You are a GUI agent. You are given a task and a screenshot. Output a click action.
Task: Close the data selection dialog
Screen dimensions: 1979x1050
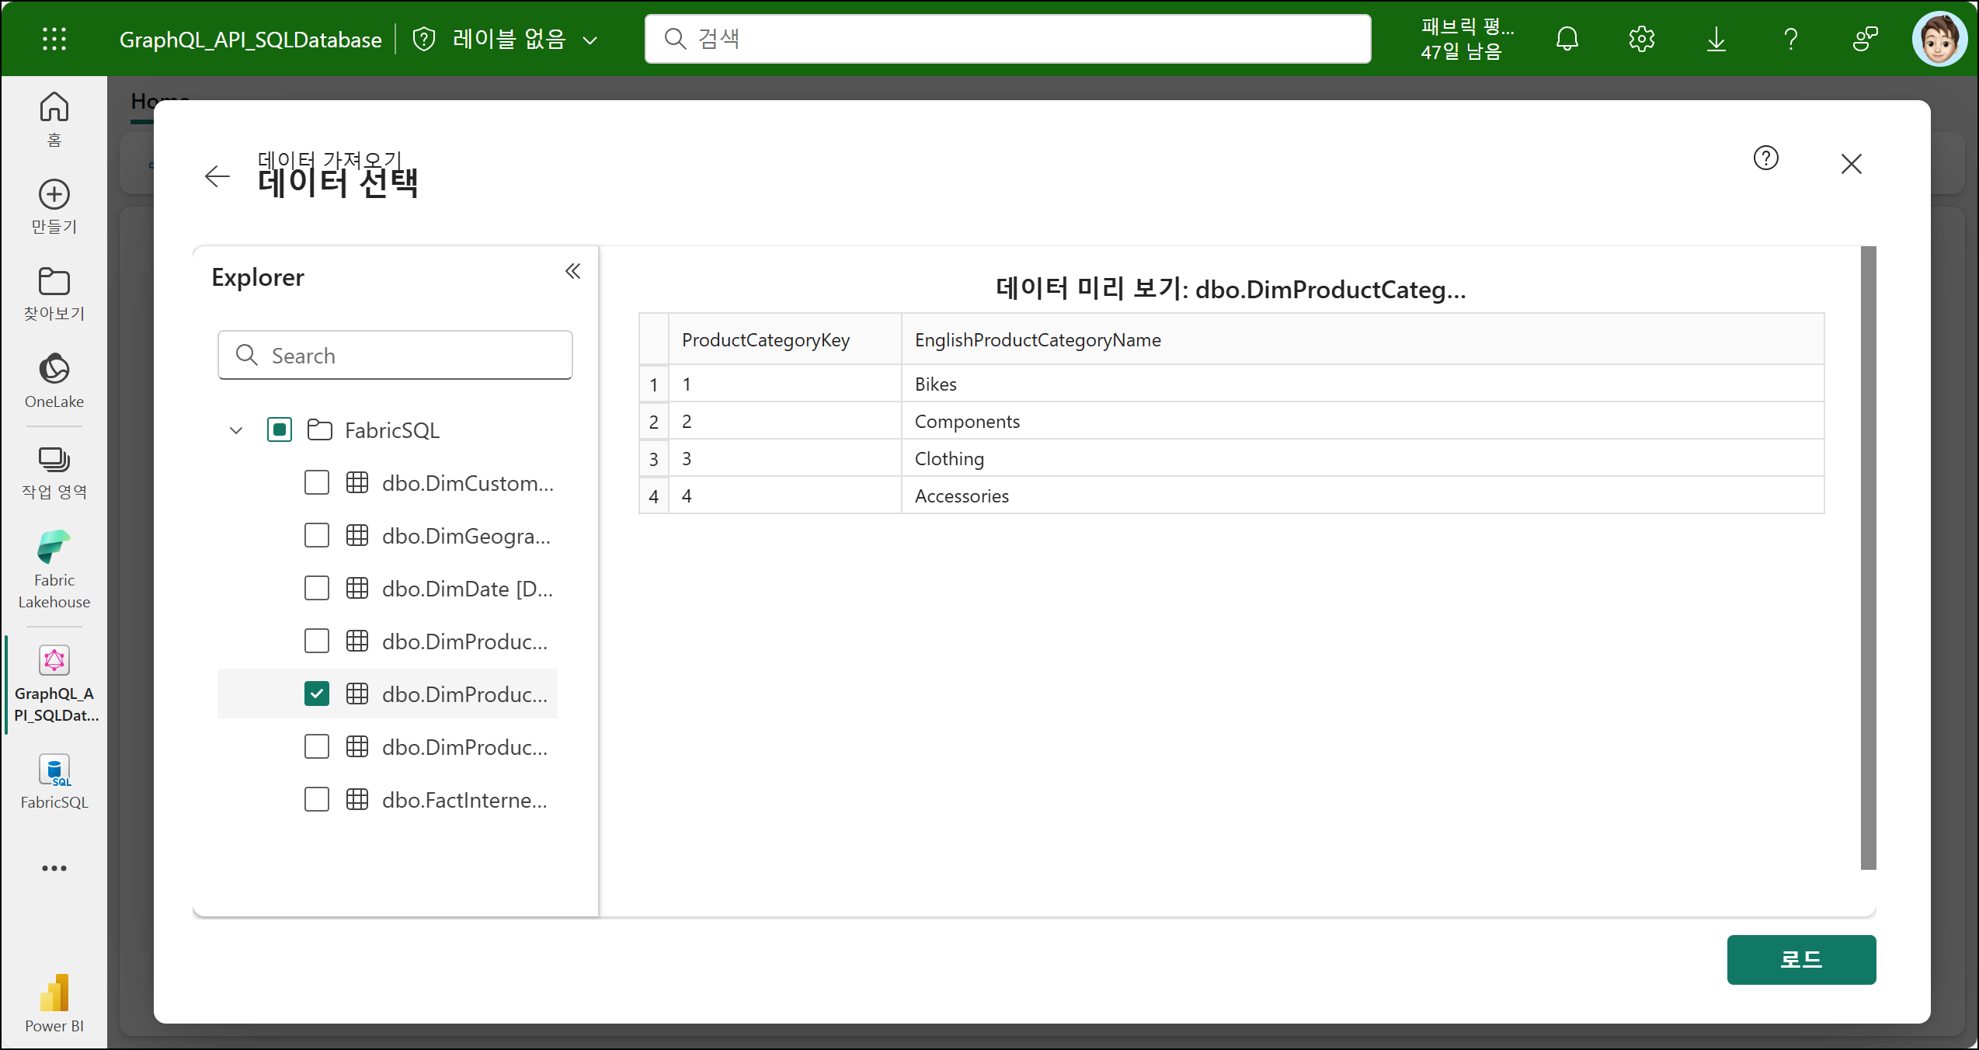(1852, 164)
